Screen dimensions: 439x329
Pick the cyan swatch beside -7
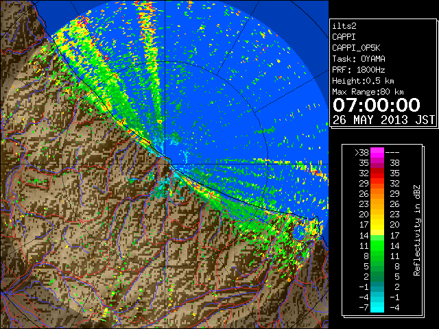click(377, 308)
